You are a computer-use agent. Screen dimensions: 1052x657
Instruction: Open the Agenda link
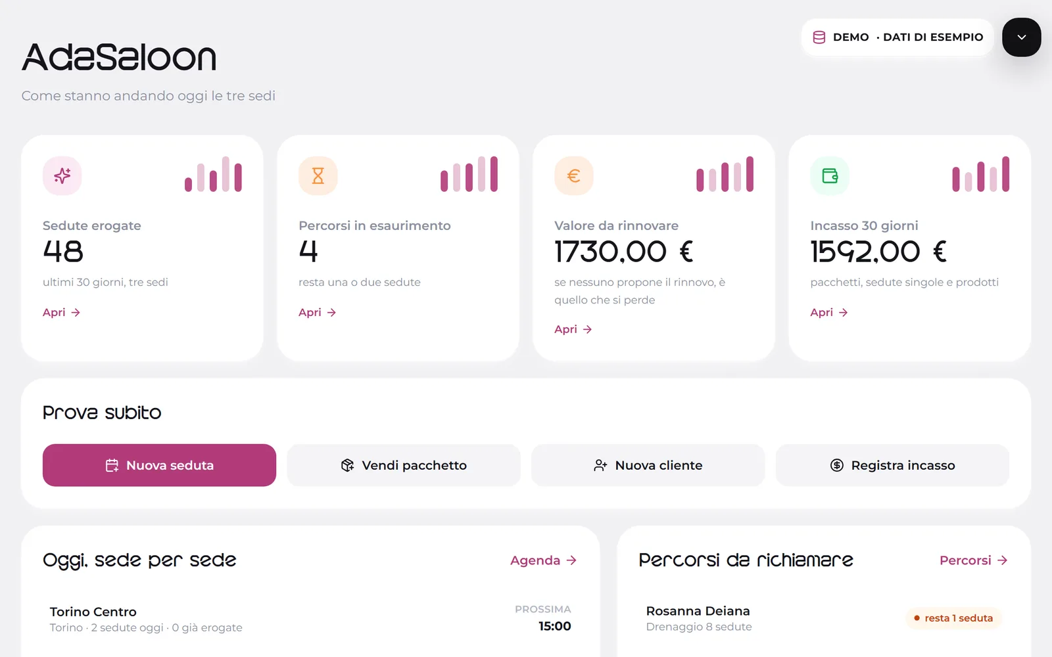point(544,560)
